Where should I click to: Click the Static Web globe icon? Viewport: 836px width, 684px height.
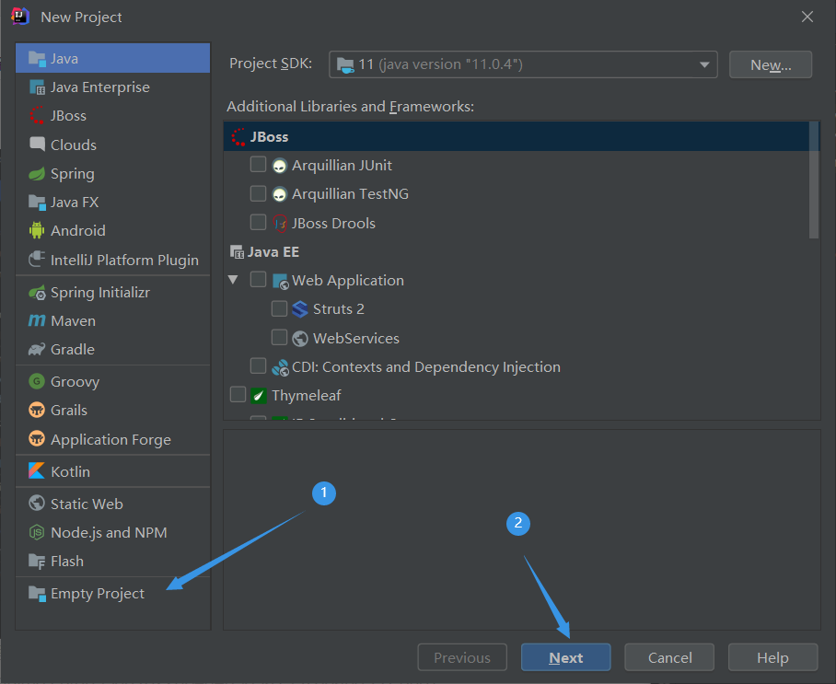37,503
